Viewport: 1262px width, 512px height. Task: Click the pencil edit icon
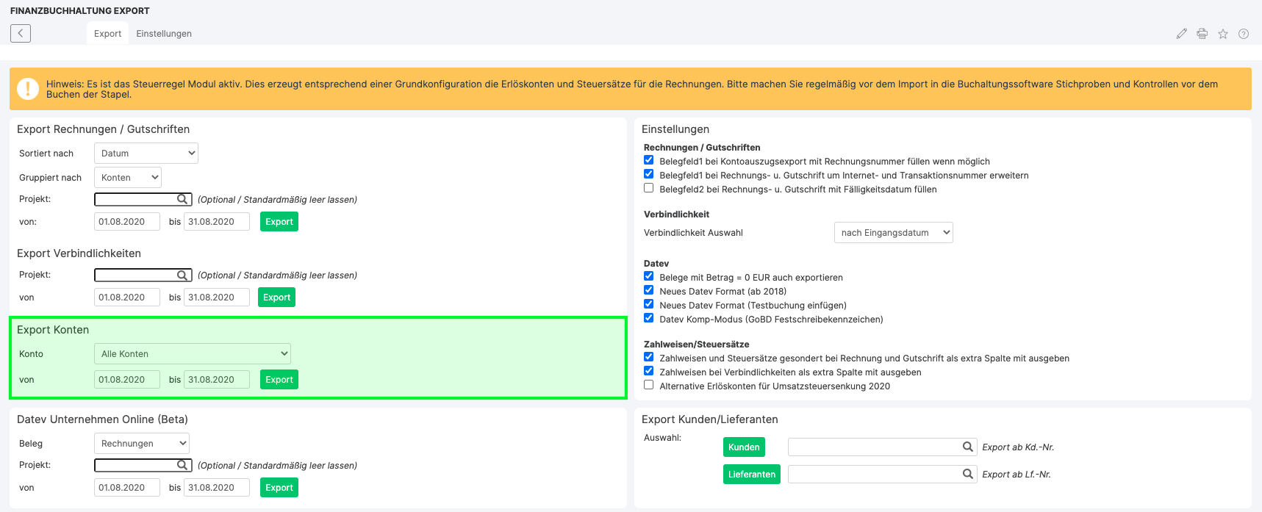point(1181,34)
